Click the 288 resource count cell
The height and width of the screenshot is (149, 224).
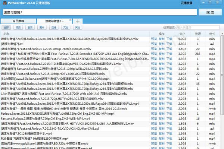[x=198, y=54]
